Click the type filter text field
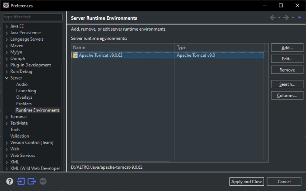This screenshot has height=191, width=306. [32, 17]
